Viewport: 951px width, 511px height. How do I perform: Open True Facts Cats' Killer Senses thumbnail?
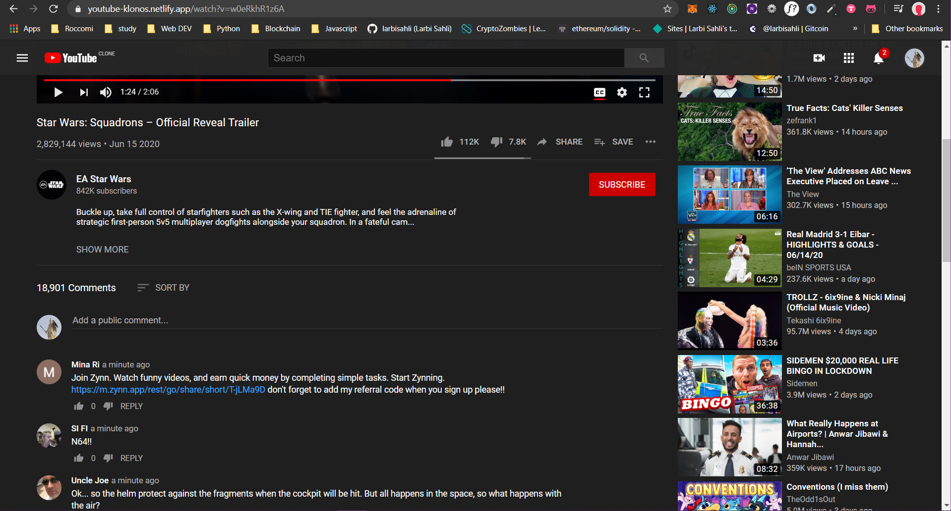[x=729, y=132]
